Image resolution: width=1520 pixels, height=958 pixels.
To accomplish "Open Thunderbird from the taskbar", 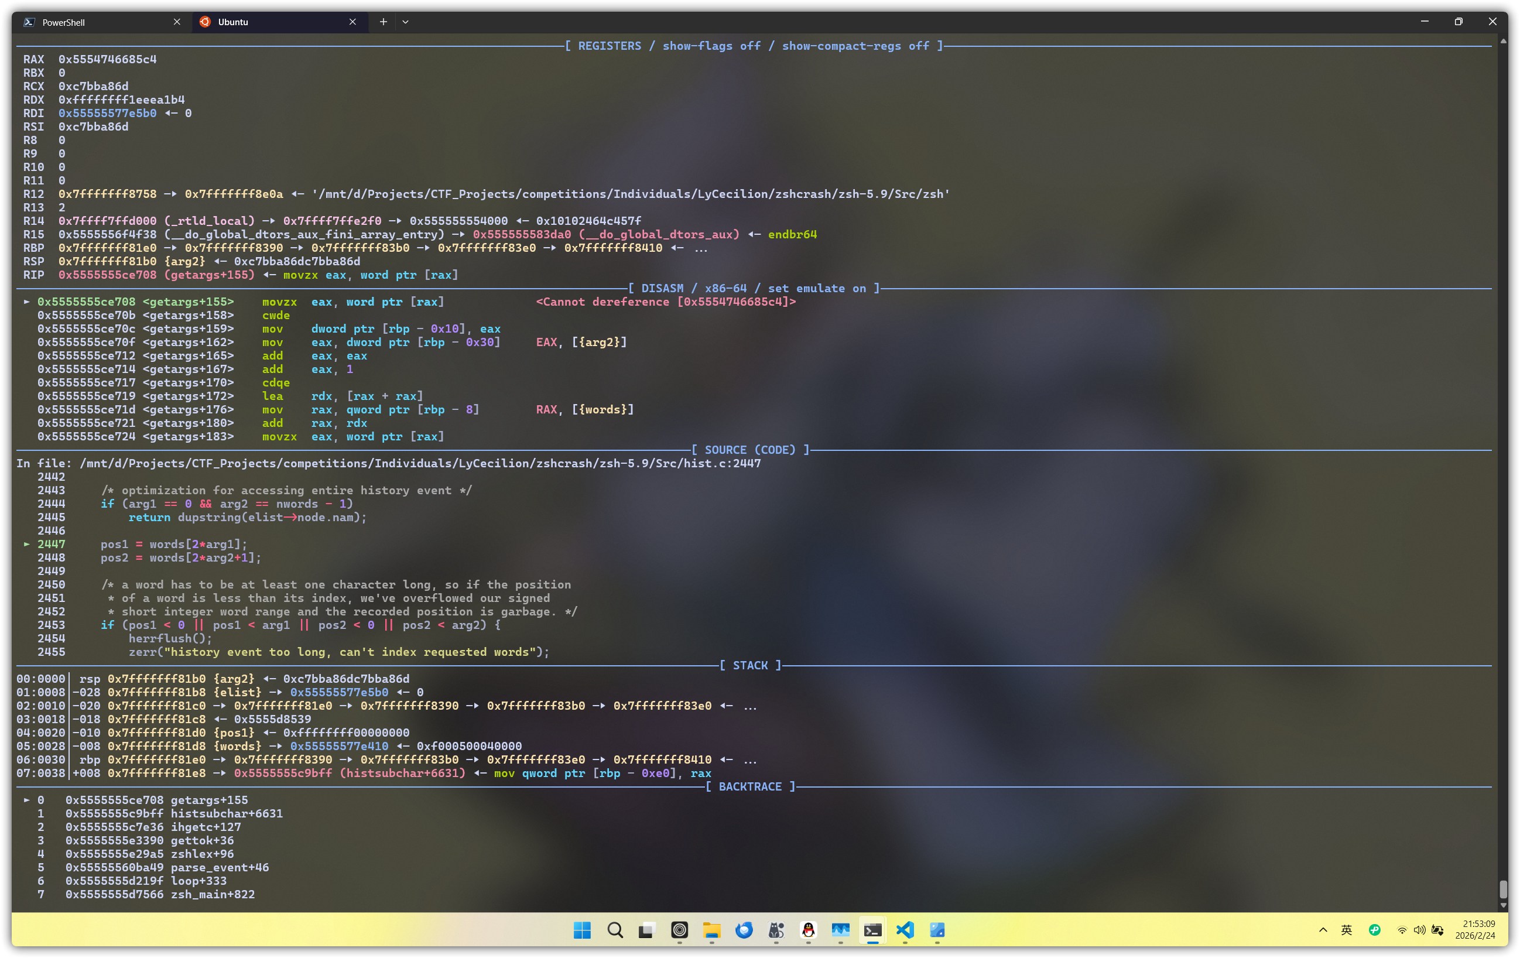I will (744, 930).
